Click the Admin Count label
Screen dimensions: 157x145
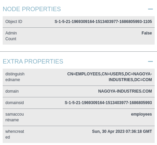tap(11, 36)
